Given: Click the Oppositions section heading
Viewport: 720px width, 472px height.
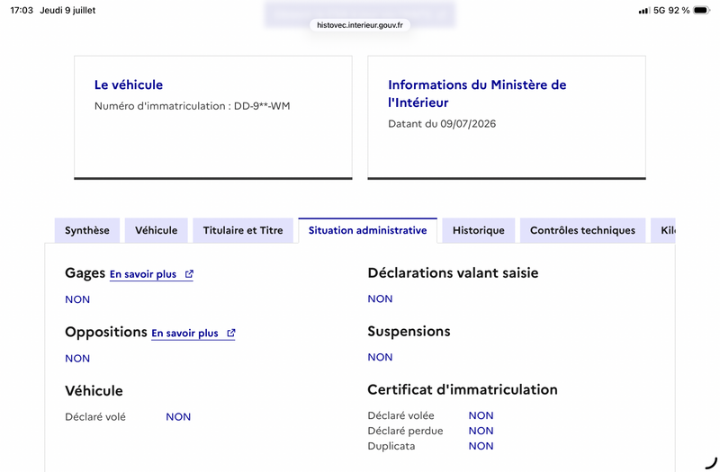Looking at the screenshot, I should coord(106,332).
